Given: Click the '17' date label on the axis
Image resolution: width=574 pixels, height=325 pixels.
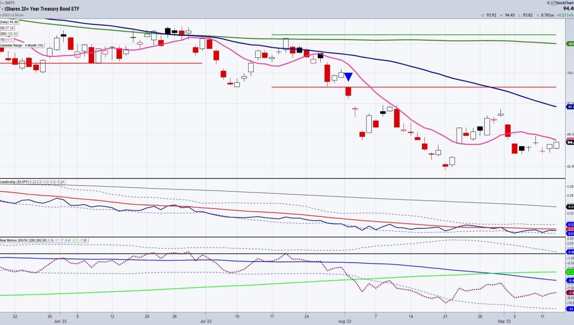Looking at the screenshot, I should [272, 317].
